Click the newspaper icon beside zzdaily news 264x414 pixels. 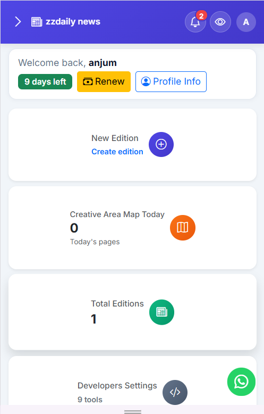[37, 22]
